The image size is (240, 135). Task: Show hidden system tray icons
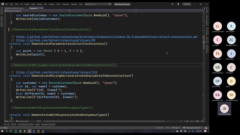pos(173,131)
